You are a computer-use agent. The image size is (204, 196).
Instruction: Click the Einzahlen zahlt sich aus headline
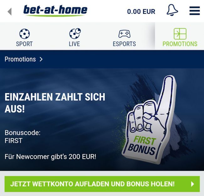point(55,103)
